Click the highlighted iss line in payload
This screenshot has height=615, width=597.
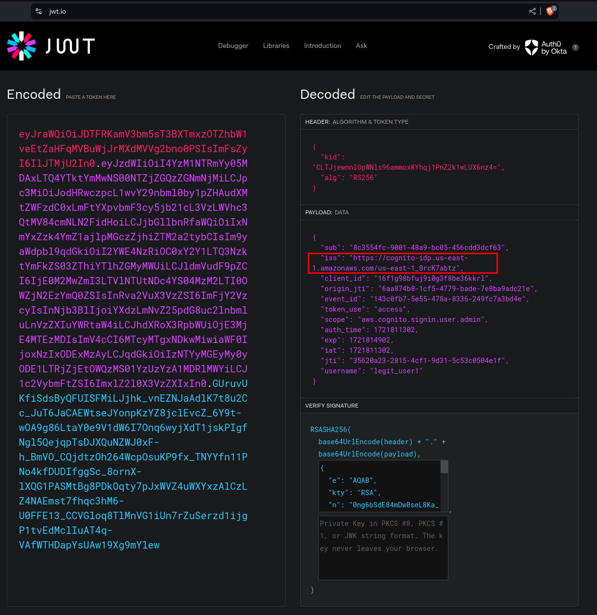(402, 263)
